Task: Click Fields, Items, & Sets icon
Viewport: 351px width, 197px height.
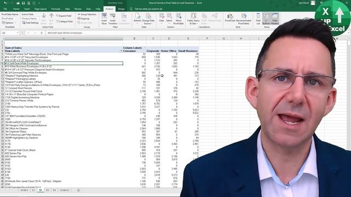Action: (194, 19)
